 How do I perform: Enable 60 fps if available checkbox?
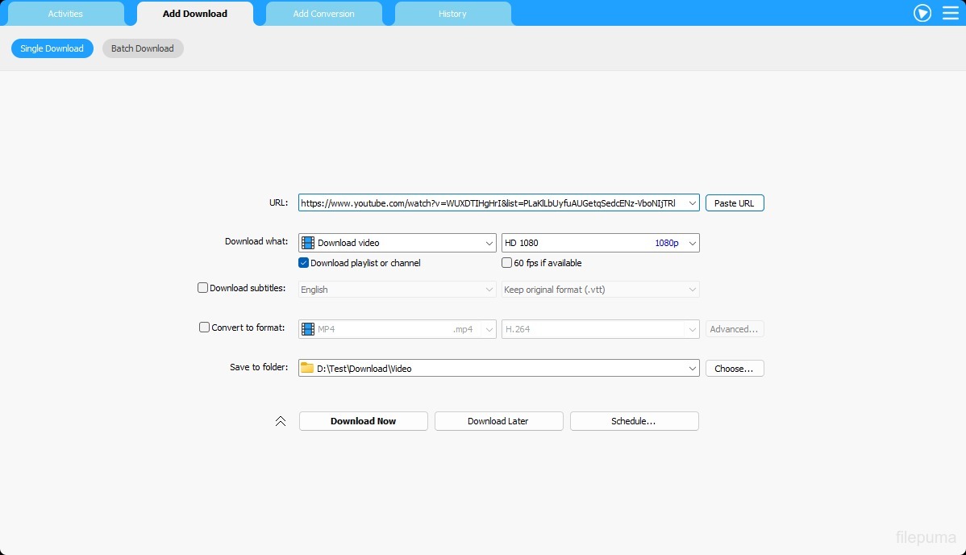tap(507, 263)
